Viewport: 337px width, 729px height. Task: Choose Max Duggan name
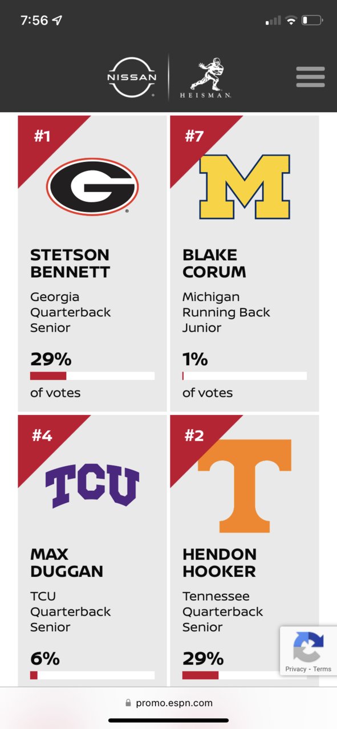[x=67, y=563]
